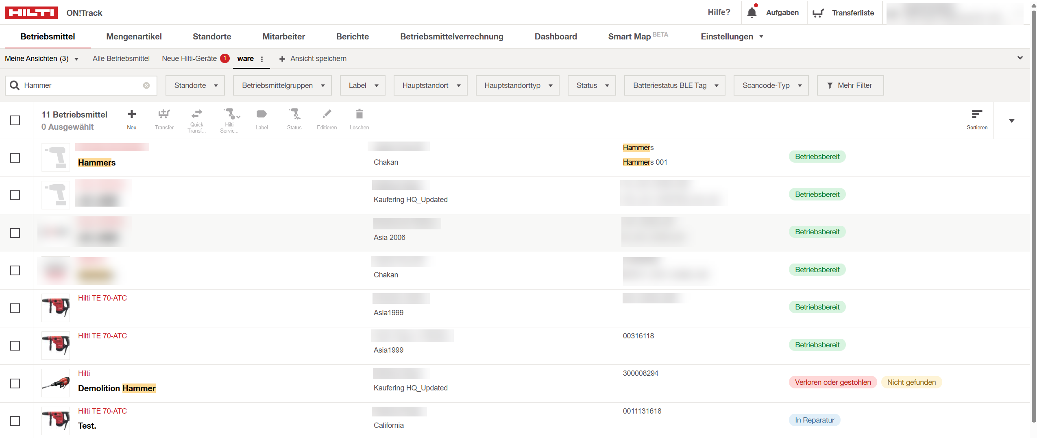
Task: Click the Status toolbar icon
Action: pyautogui.click(x=294, y=114)
